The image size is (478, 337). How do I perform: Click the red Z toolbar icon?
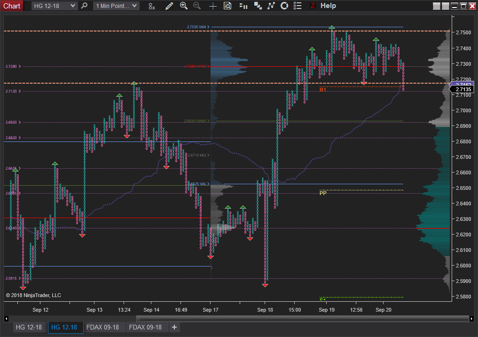[x=313, y=6]
